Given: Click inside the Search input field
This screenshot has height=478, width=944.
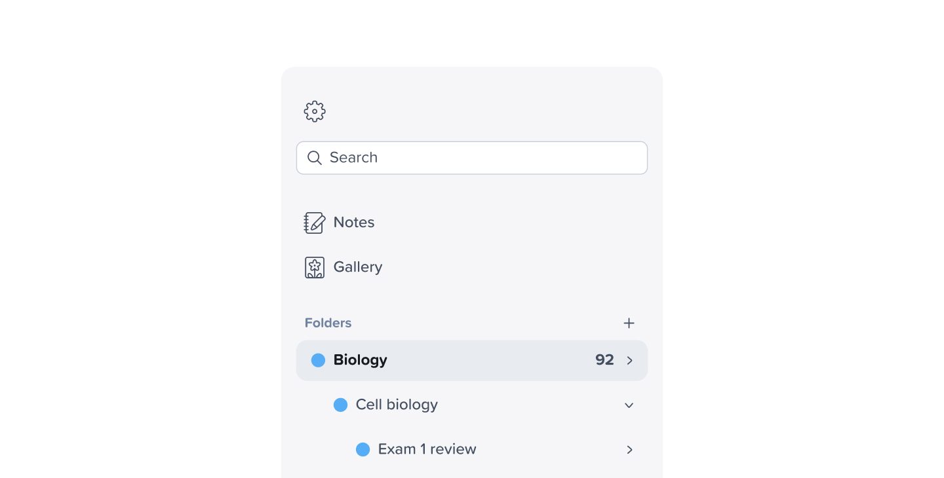Looking at the screenshot, I should tap(471, 157).
